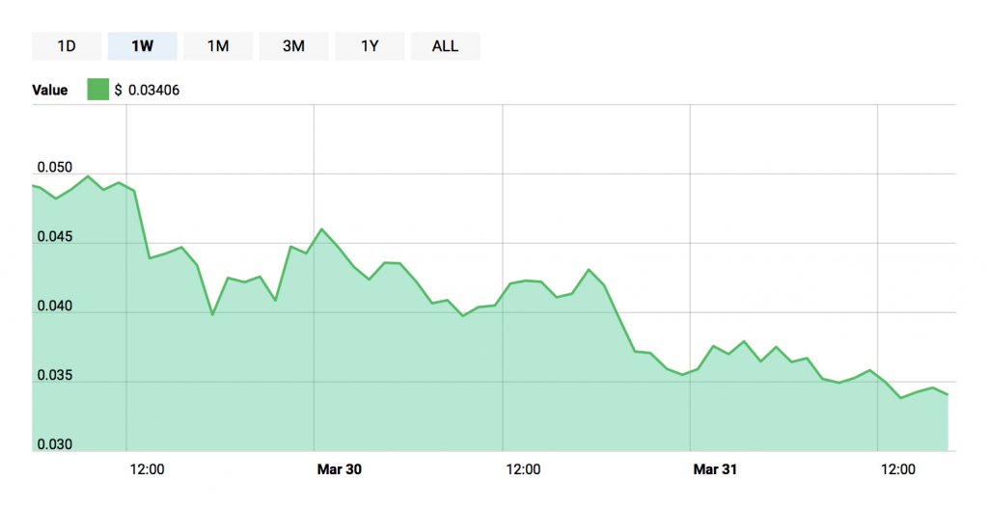Show ALL price history

point(445,46)
